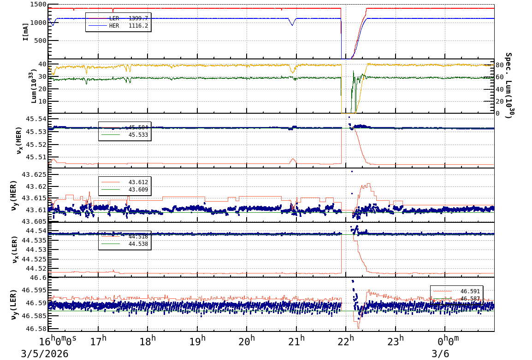Click the blue HER line sample in legend

tap(97, 26)
